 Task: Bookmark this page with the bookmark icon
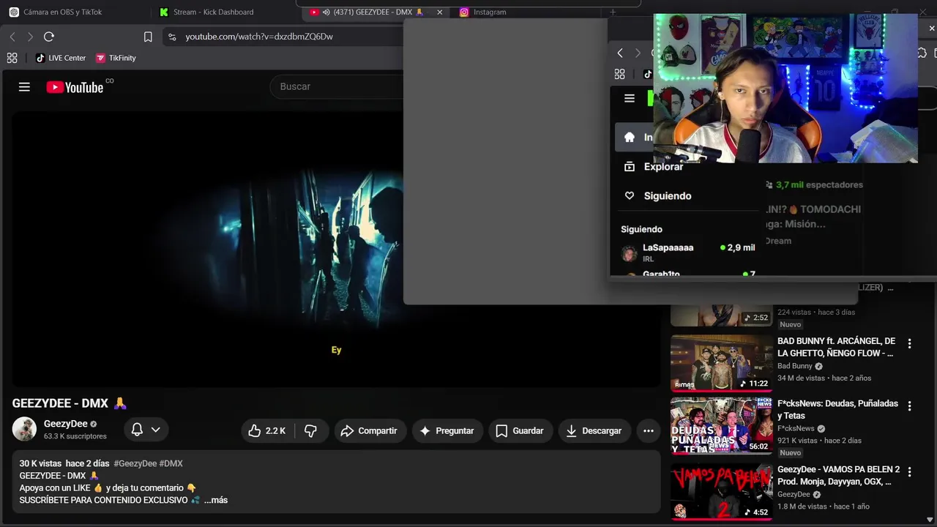(148, 37)
